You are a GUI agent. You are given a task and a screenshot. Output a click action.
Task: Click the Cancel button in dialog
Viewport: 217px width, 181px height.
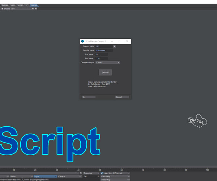(x=122, y=97)
